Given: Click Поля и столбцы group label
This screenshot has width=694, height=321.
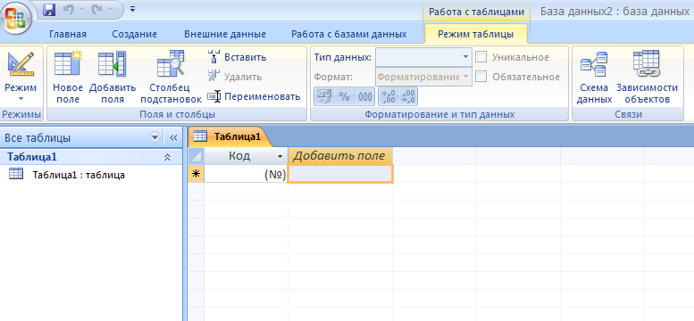Looking at the screenshot, I should (177, 114).
